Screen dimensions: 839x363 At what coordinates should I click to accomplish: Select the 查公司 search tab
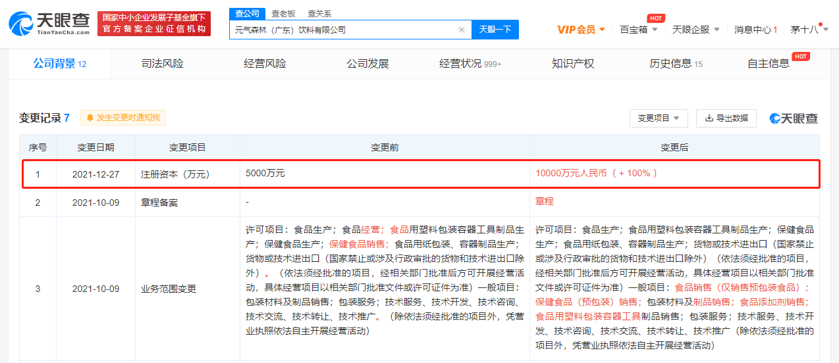click(x=247, y=13)
